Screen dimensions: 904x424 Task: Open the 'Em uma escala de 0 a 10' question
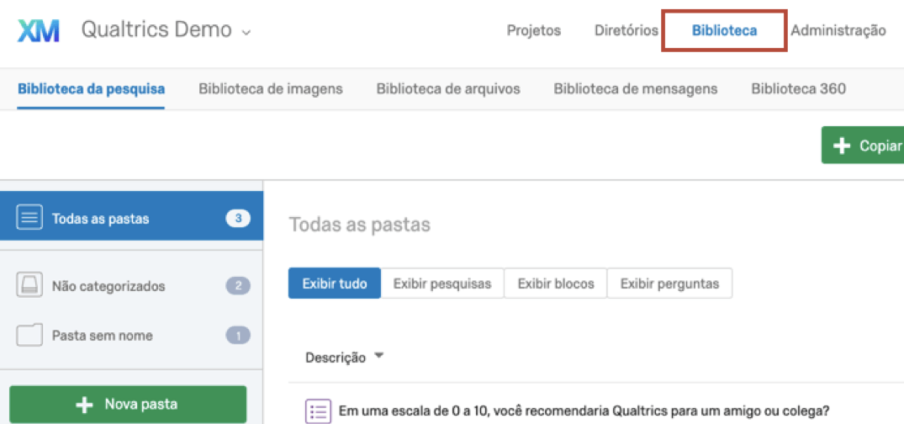(x=584, y=411)
